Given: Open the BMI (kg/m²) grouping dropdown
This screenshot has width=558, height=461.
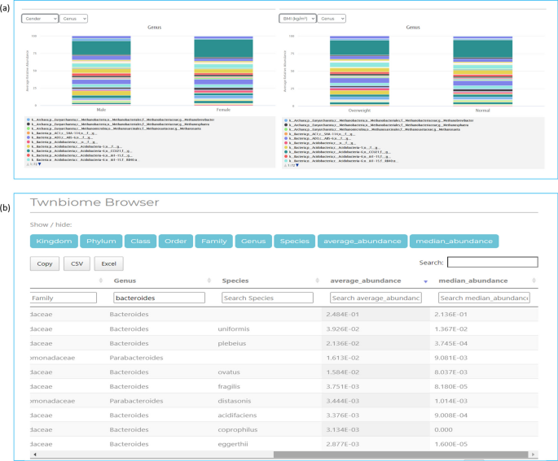Looking at the screenshot, I should tap(297, 19).
